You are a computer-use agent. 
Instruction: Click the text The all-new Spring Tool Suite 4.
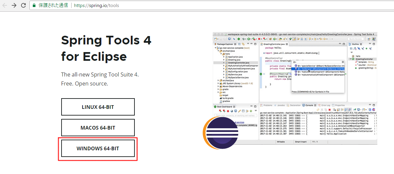coord(100,74)
